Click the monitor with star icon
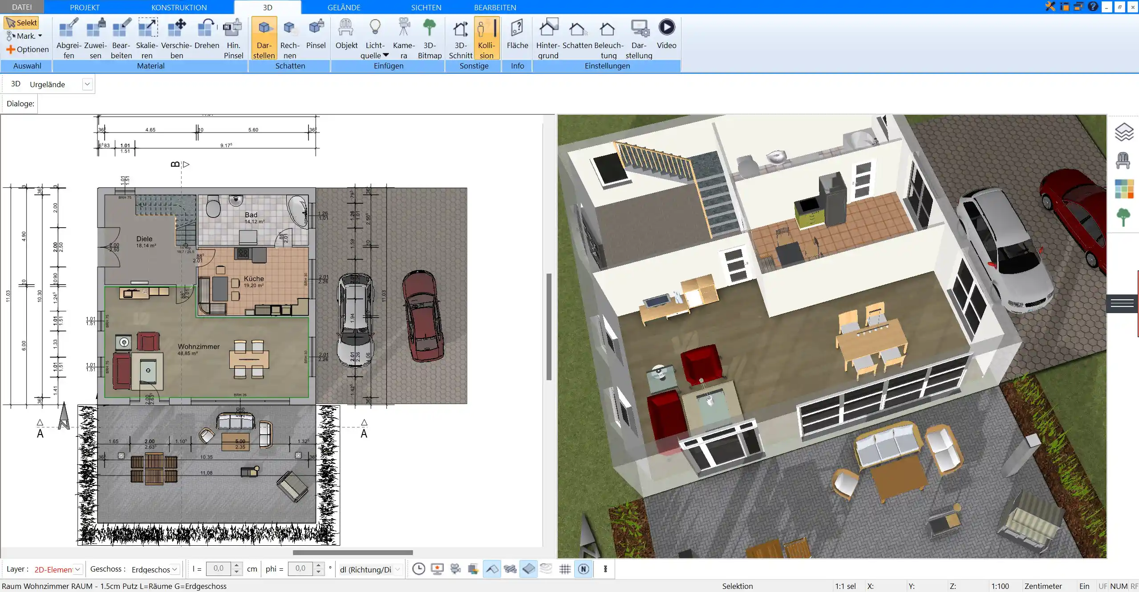The height and width of the screenshot is (592, 1139). point(437,569)
